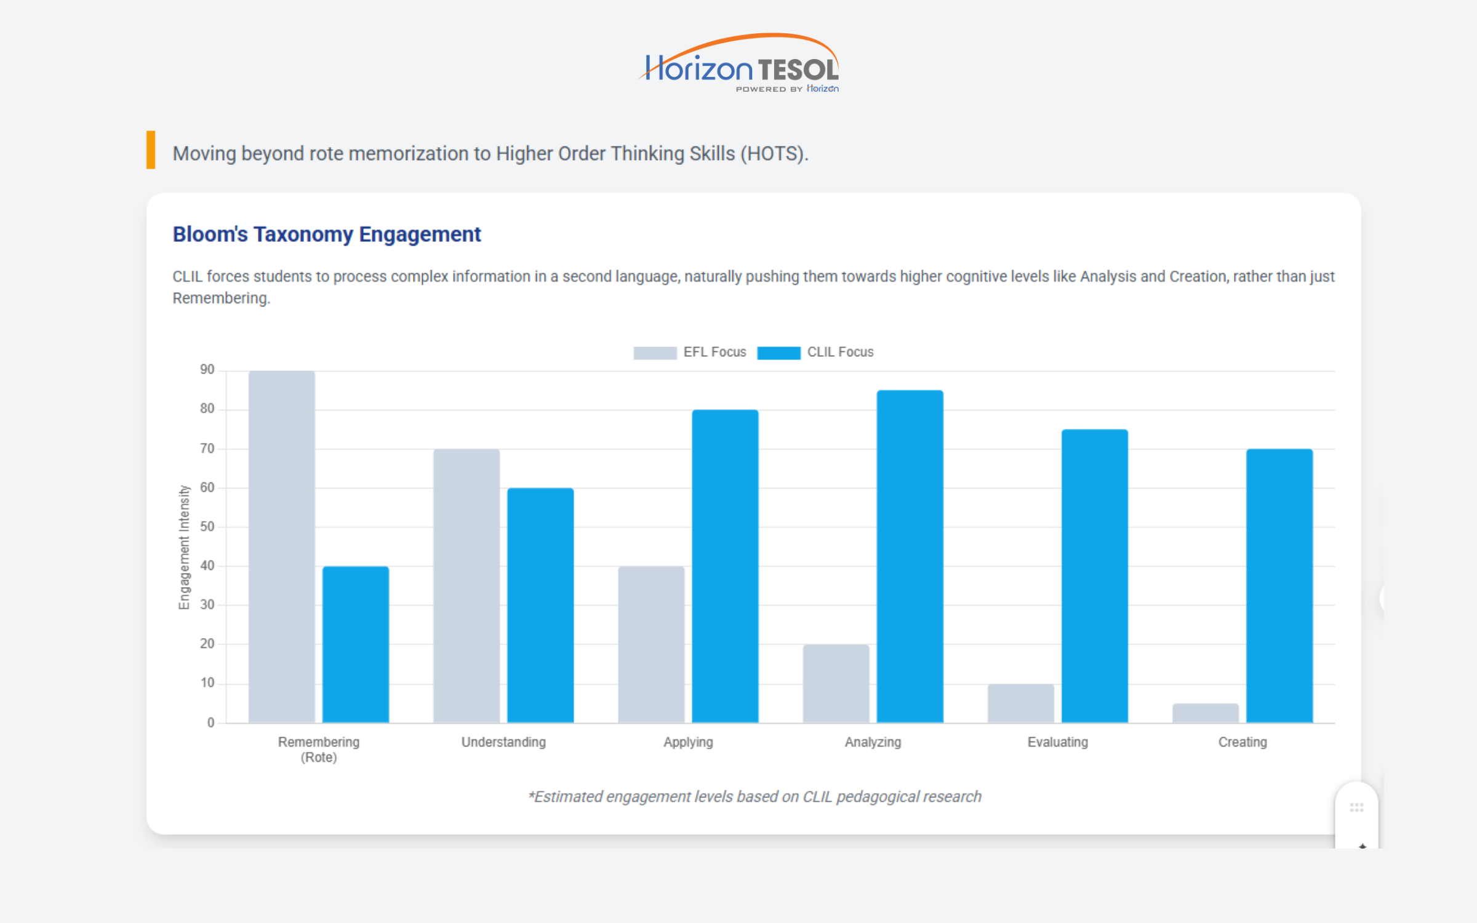Click the Powered by Horizon text

tap(787, 89)
